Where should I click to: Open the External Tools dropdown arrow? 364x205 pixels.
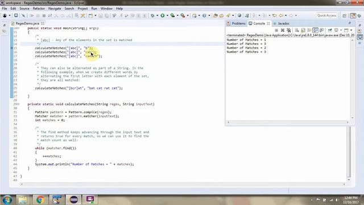(188, 15)
